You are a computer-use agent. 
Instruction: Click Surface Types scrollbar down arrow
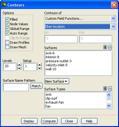pos(109,105)
